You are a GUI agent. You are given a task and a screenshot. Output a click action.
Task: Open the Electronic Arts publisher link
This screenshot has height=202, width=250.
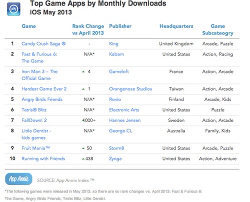124,110
